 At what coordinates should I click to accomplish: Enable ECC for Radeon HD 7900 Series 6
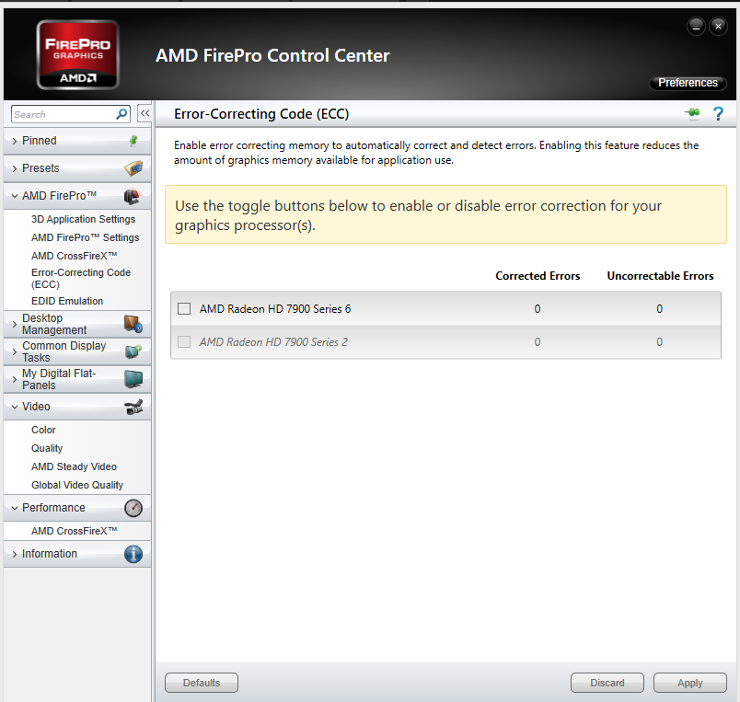pos(184,309)
